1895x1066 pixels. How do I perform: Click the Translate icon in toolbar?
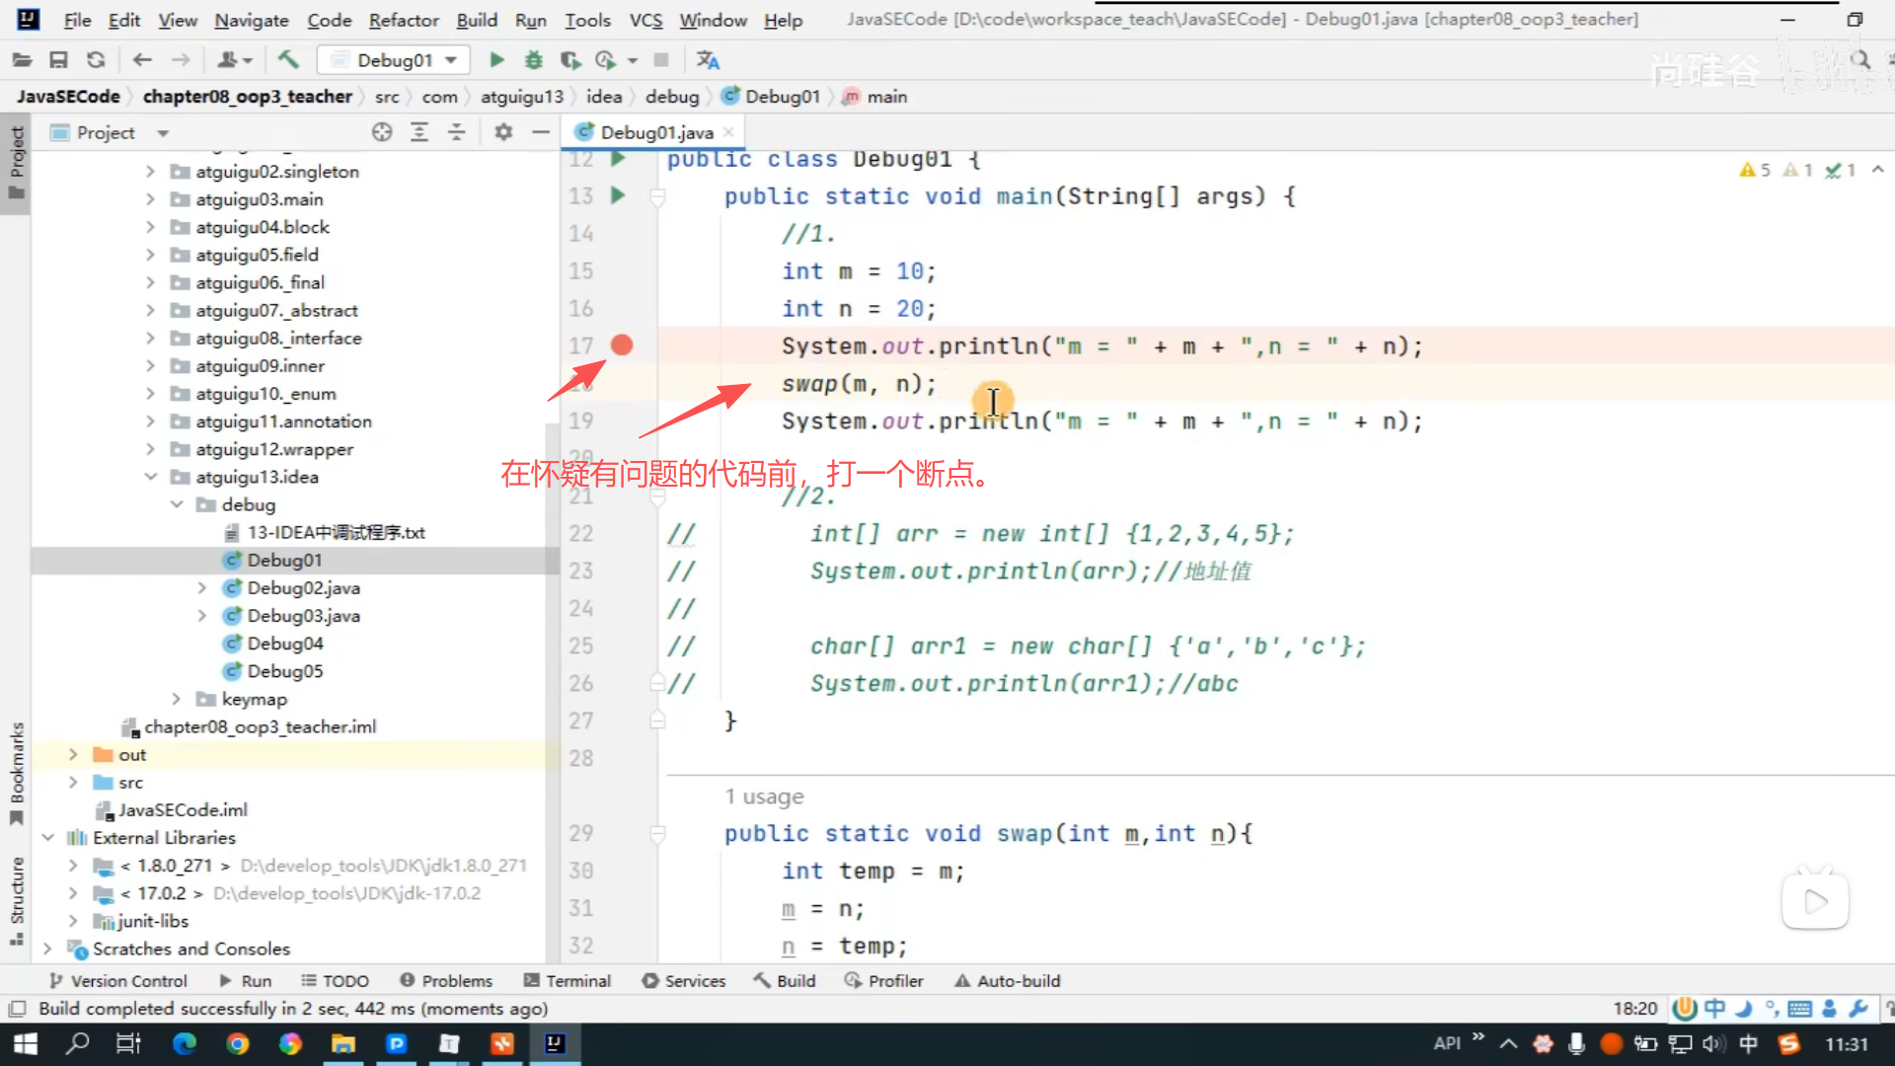click(708, 60)
